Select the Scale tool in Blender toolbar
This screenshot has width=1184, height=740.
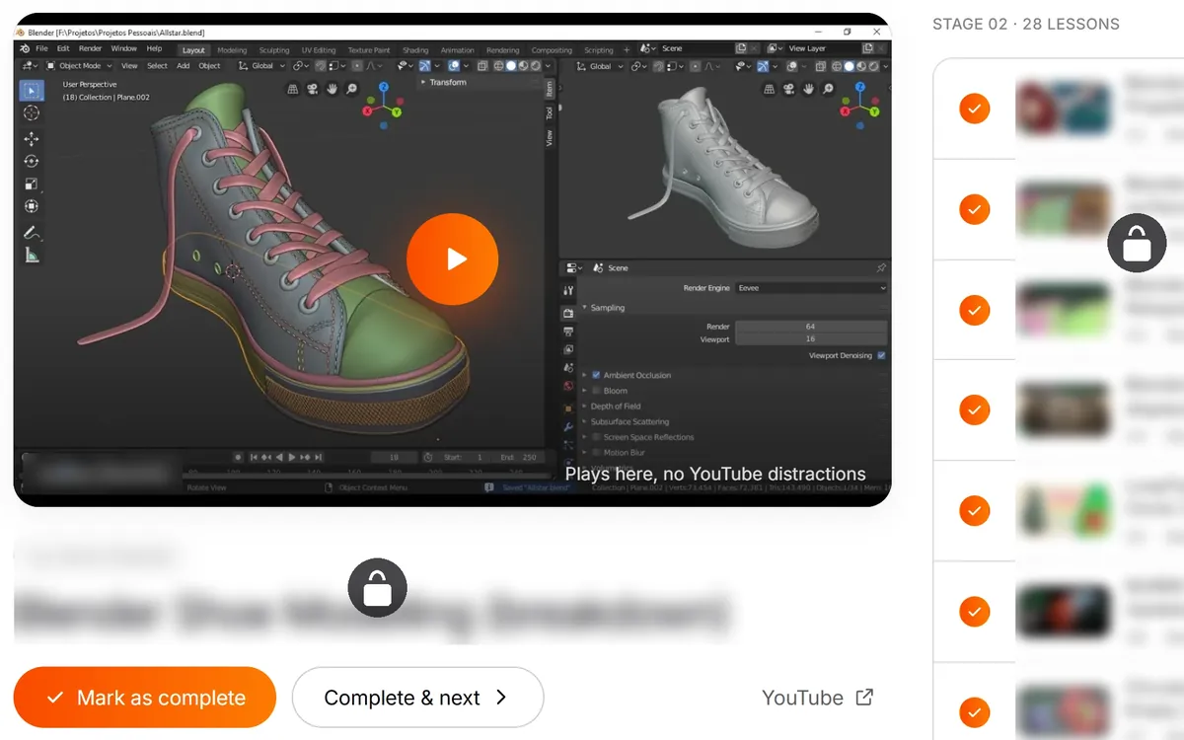pos(32,184)
